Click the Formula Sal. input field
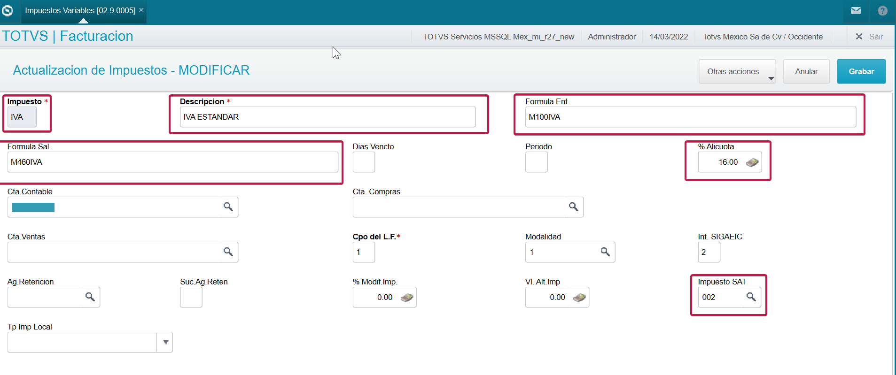Screen dimensions: 896x375 coord(172,162)
